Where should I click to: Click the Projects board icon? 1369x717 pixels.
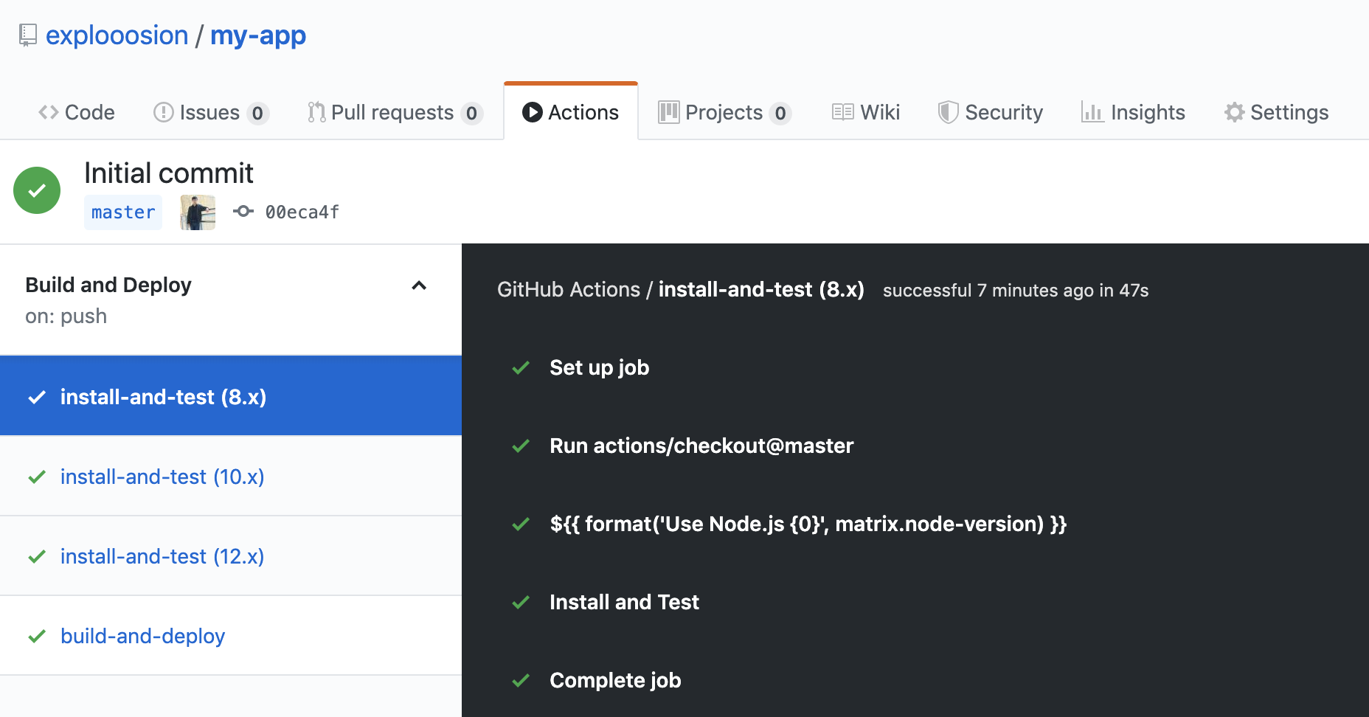click(668, 112)
